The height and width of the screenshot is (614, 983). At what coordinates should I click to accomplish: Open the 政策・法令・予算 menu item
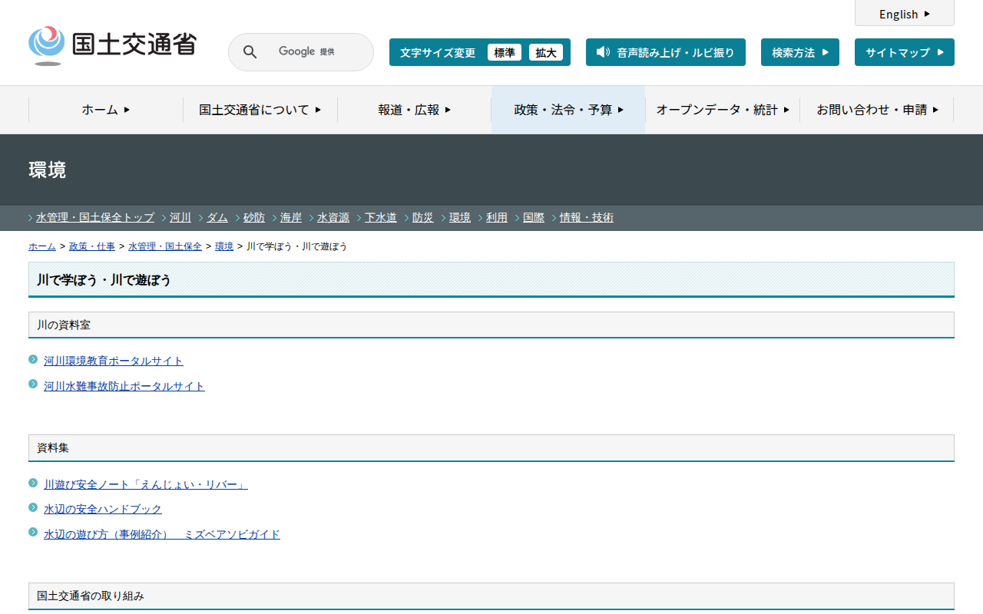pyautogui.click(x=568, y=110)
